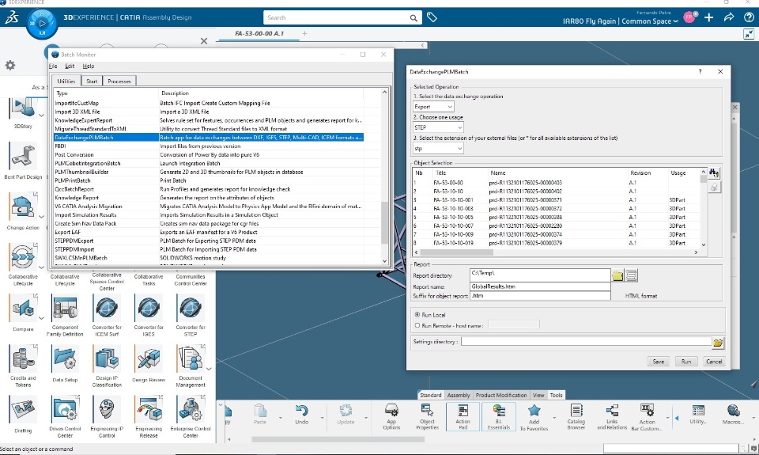Expand arrow next to Compare icon
Viewport: 759px width, 455px height.
click(x=41, y=318)
